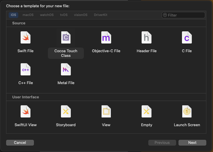The image size is (213, 152).
Task: Click the 'C File' label
Action: (x=187, y=51)
